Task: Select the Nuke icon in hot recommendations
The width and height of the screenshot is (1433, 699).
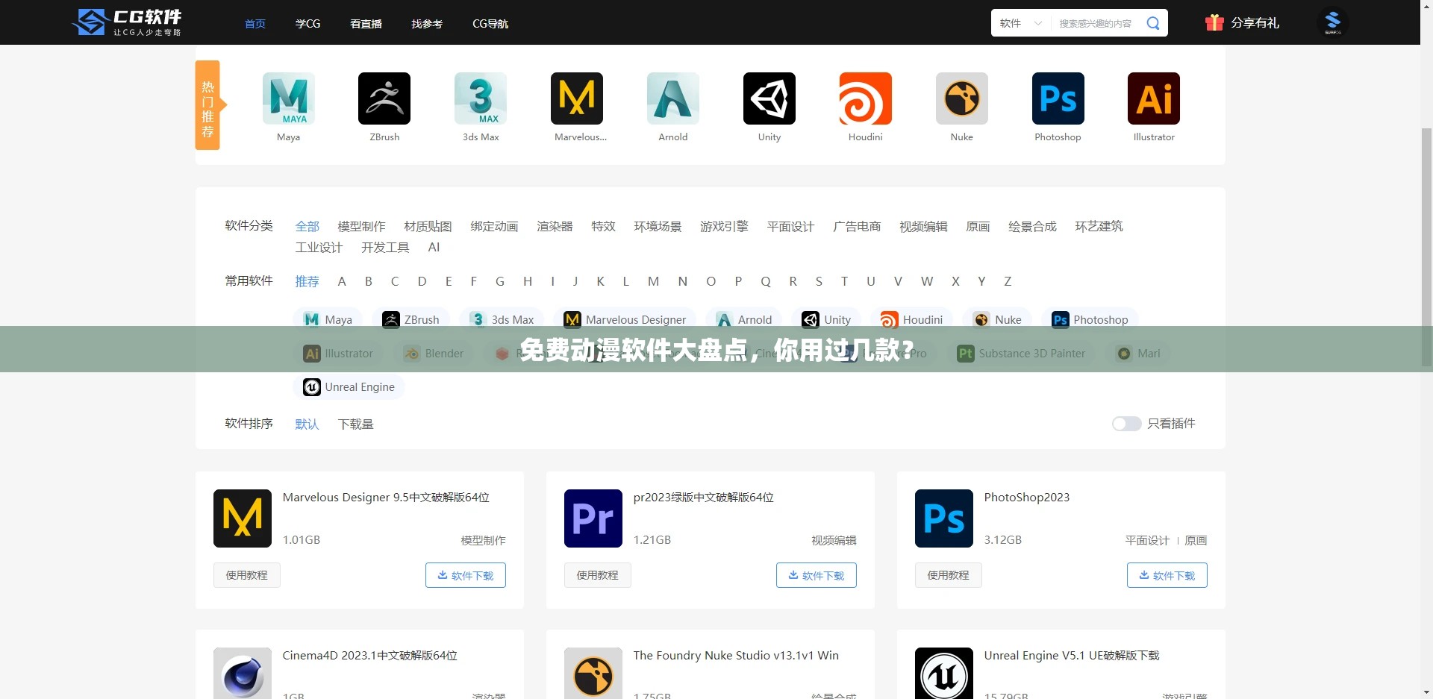Action: (x=961, y=98)
